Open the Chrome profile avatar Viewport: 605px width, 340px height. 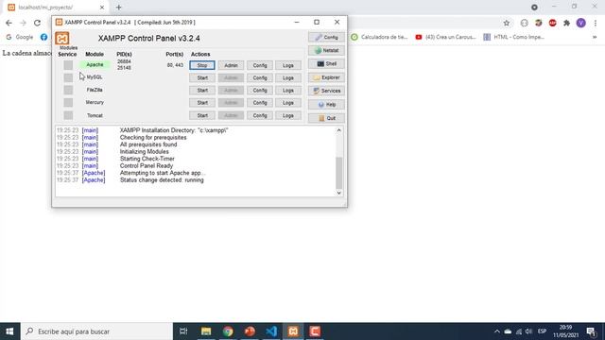pyautogui.click(x=581, y=23)
